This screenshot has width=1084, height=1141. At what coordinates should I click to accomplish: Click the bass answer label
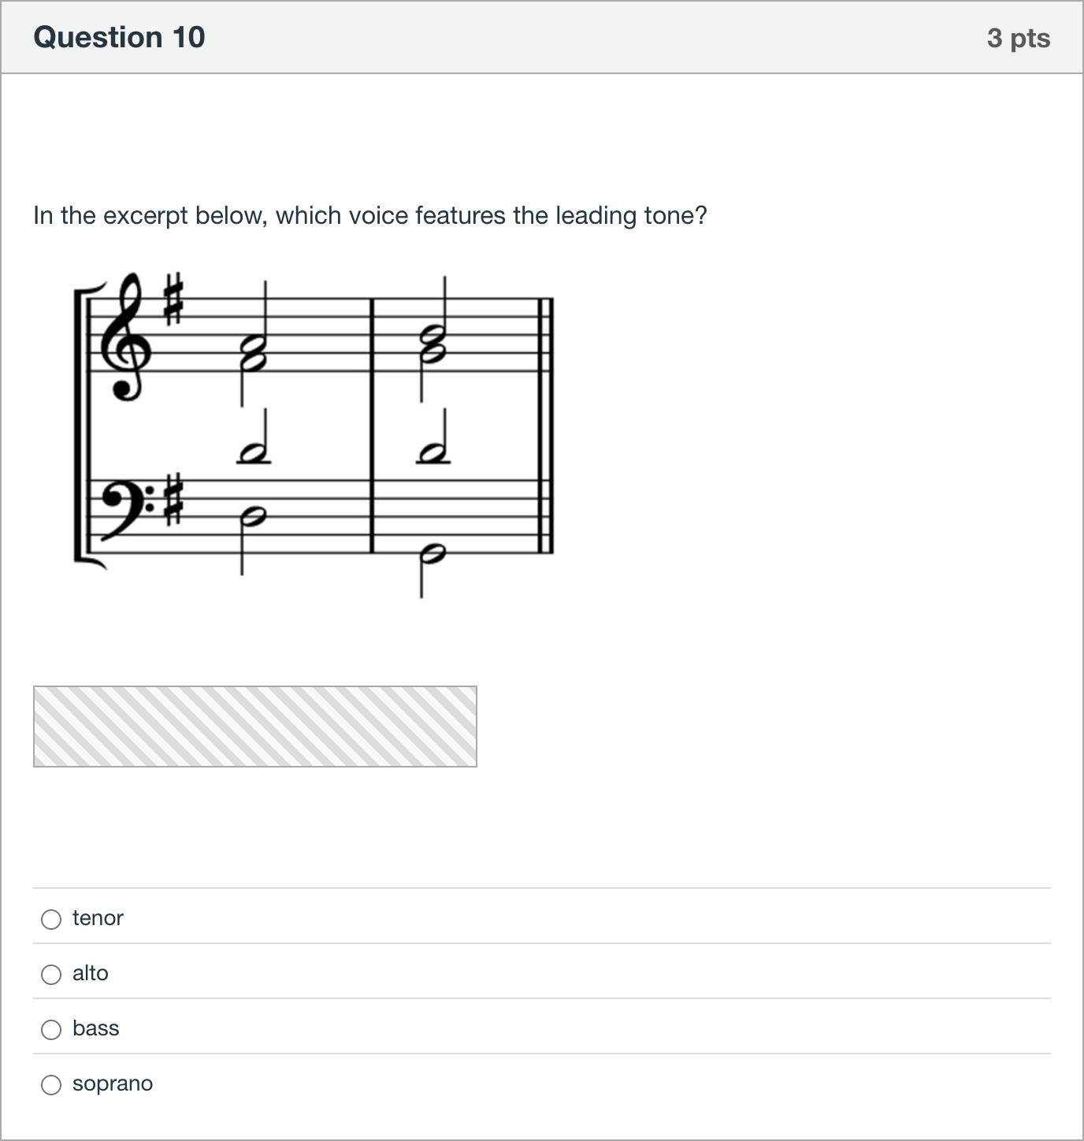[x=95, y=1028]
